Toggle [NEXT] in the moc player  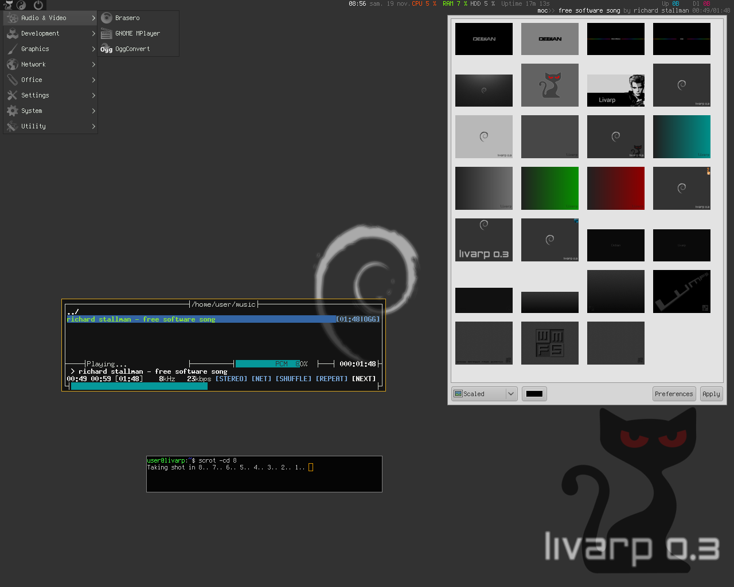[364, 379]
